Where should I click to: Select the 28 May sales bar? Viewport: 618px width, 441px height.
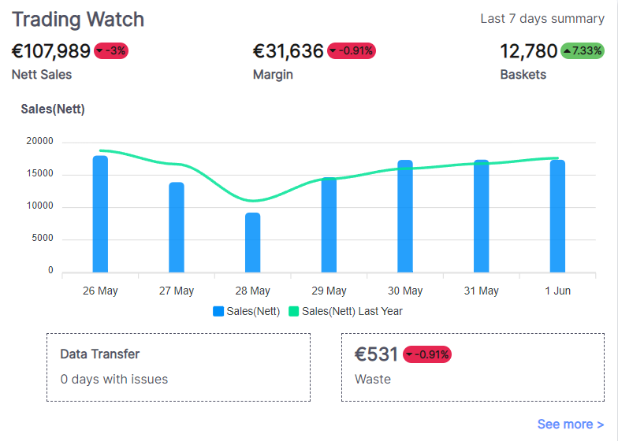coord(252,243)
